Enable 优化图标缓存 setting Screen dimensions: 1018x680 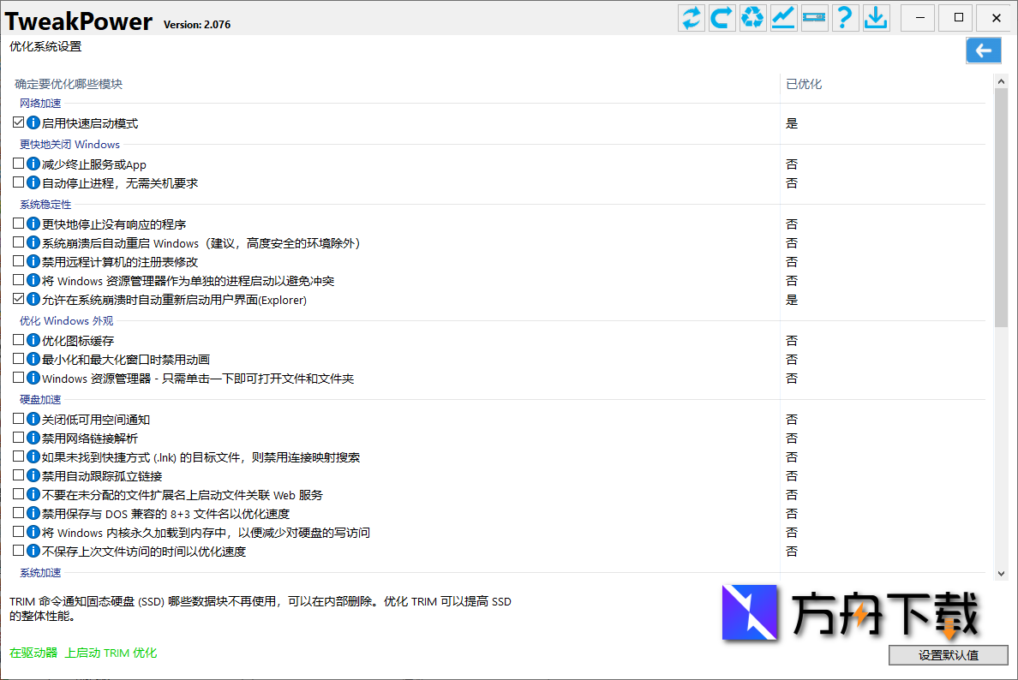(18, 339)
